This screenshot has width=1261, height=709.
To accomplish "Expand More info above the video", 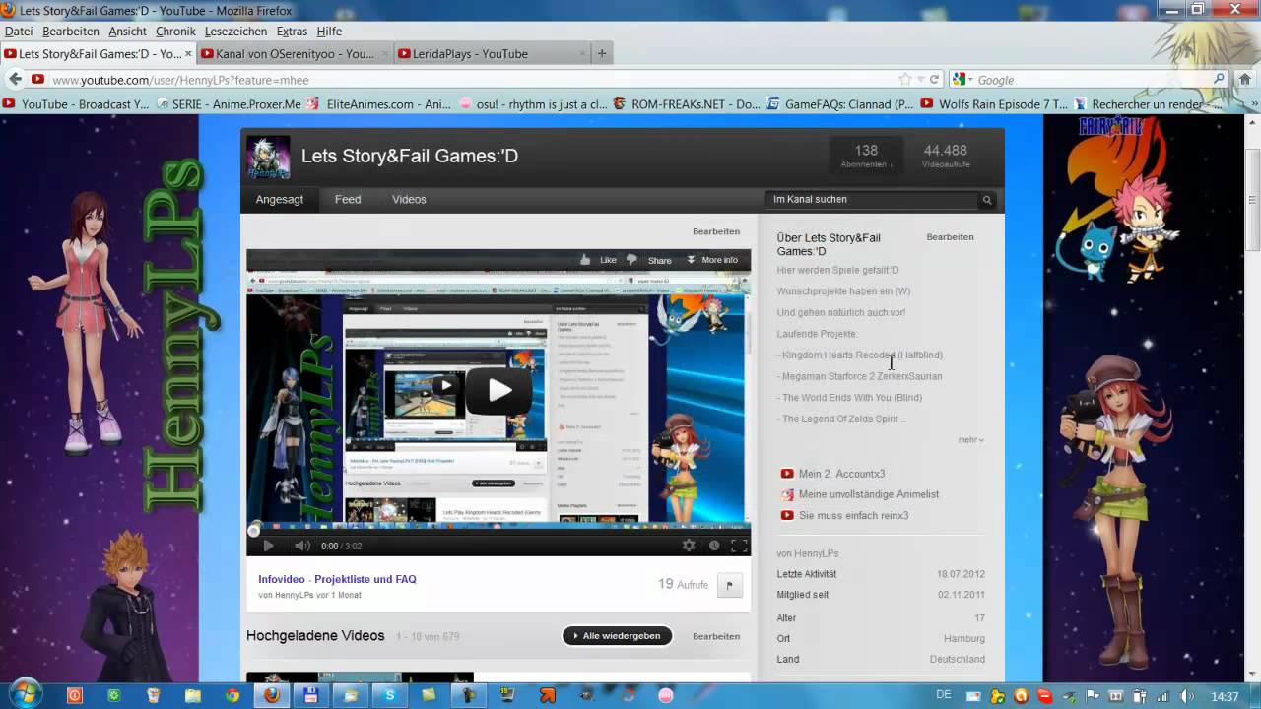I will [x=712, y=260].
